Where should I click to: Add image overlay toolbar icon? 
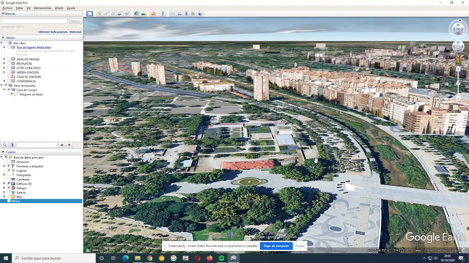tap(120, 14)
